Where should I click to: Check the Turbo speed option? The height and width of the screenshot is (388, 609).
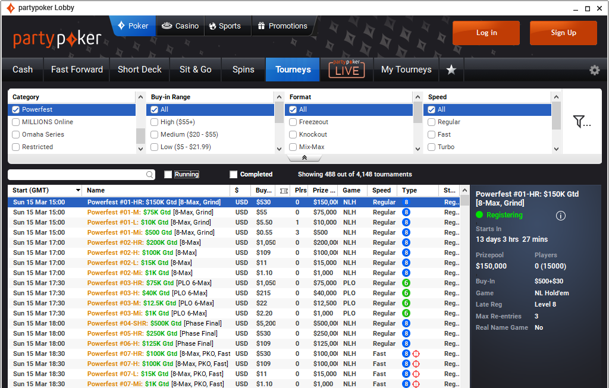pos(431,147)
